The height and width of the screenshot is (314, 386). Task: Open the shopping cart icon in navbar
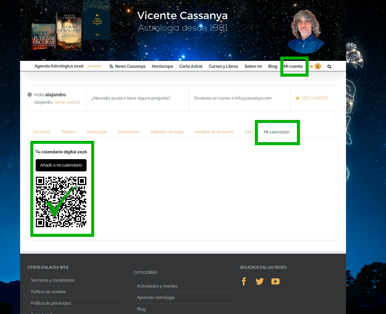(311, 66)
